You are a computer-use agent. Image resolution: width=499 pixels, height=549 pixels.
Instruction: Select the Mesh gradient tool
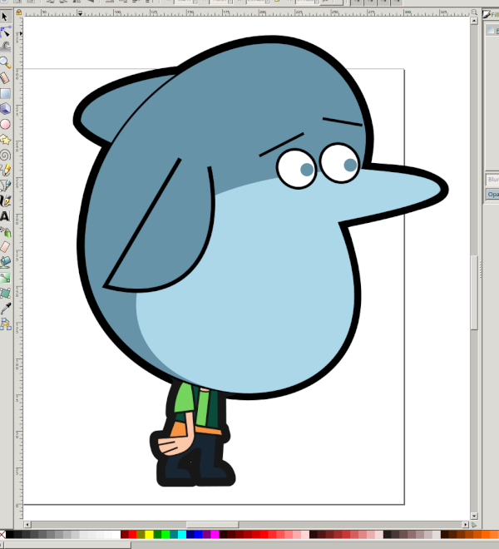tap(5, 293)
